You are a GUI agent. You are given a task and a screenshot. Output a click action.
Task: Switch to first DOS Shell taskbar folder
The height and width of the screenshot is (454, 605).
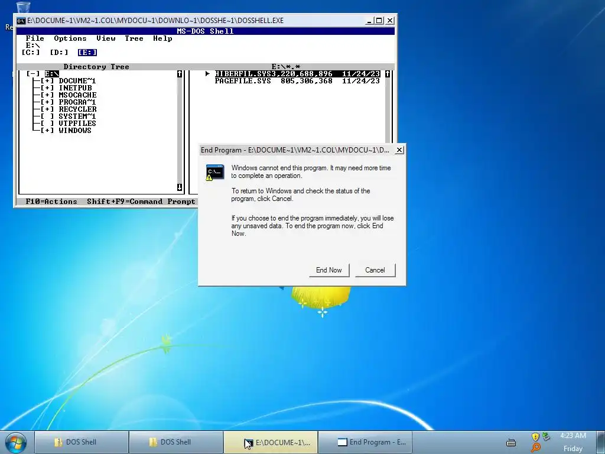(82, 442)
